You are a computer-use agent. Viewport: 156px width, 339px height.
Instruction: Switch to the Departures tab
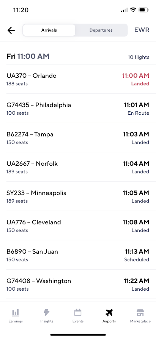(101, 30)
